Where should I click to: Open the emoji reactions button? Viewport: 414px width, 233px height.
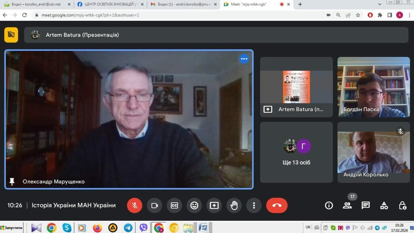(194, 205)
